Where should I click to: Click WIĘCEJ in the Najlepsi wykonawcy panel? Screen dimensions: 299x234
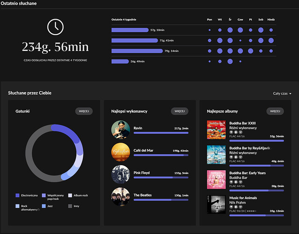point(179,111)
